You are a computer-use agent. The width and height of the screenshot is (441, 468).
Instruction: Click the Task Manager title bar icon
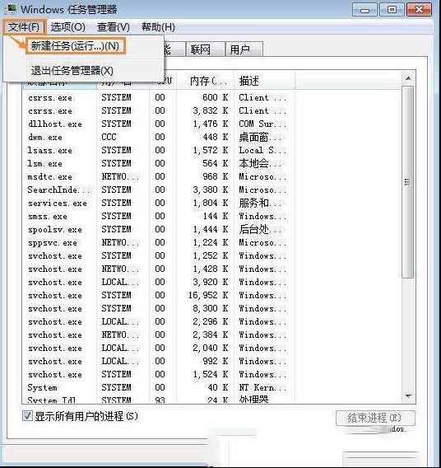pyautogui.click(x=11, y=9)
